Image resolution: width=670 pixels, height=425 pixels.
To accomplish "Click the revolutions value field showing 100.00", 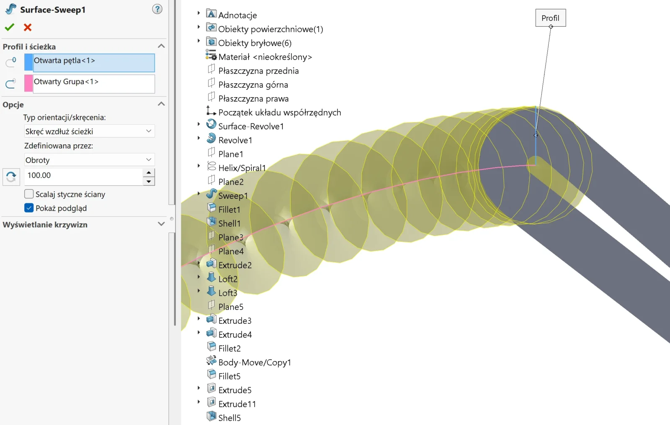I will pyautogui.click(x=83, y=177).
